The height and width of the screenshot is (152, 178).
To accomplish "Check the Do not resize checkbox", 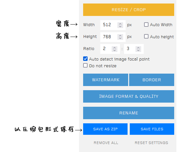I will (85, 65).
